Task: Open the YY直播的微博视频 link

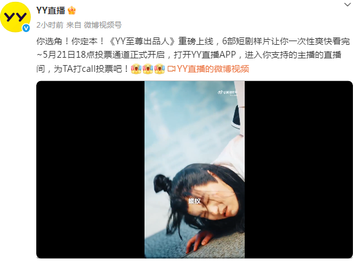Action: [x=213, y=69]
